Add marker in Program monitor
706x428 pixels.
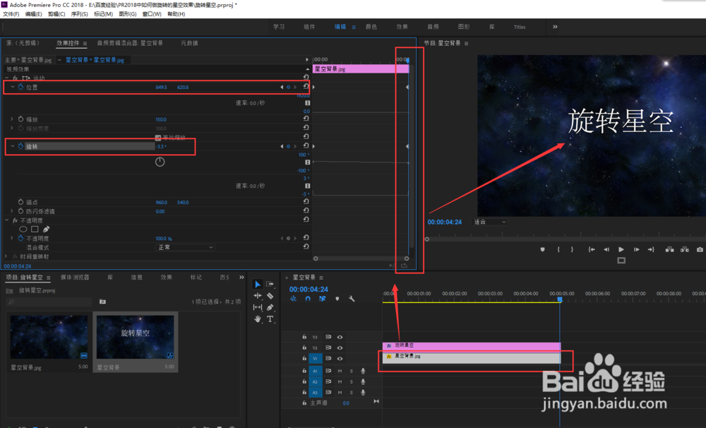[x=542, y=249]
